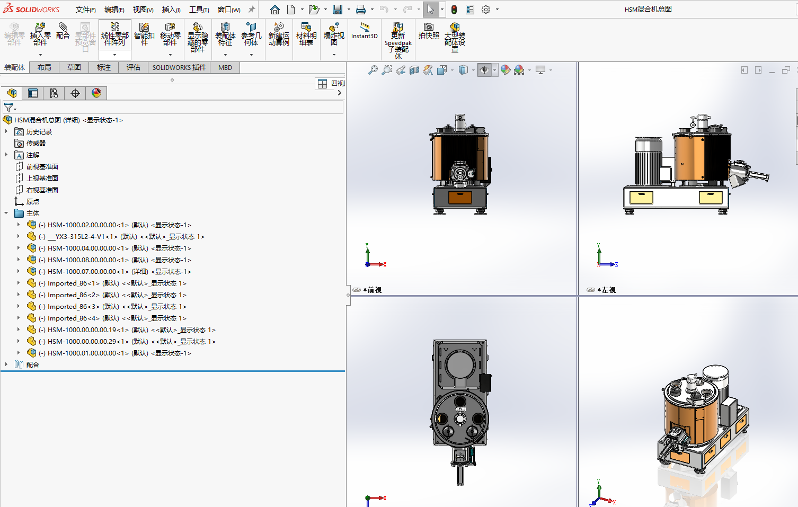Open Reference Geometry (参考几何体) tool
Screen dimensions: 798x507
click(x=251, y=34)
